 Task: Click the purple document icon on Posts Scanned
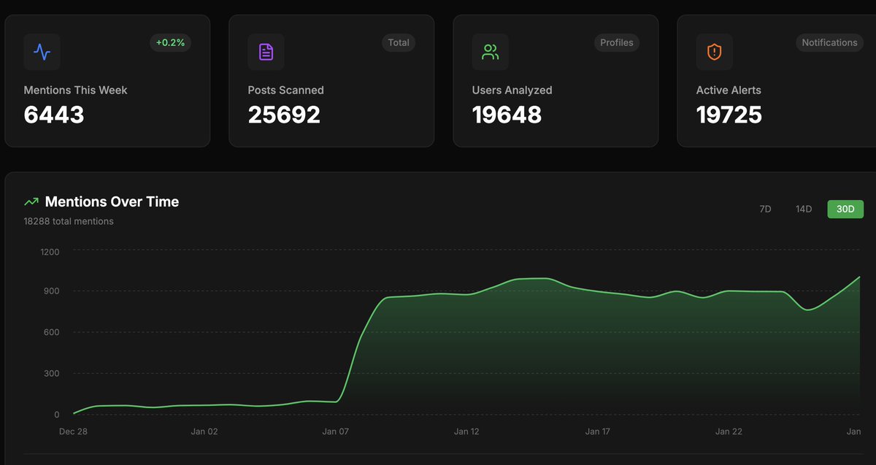click(266, 52)
